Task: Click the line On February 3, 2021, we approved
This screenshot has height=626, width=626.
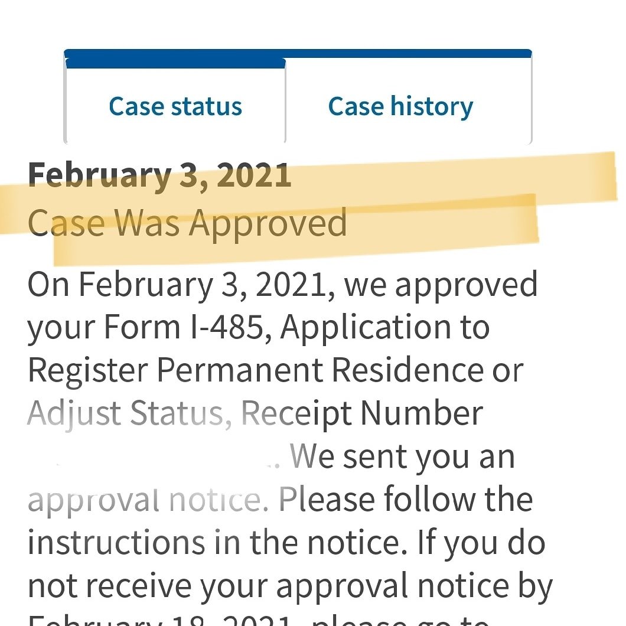Action: [x=282, y=285]
